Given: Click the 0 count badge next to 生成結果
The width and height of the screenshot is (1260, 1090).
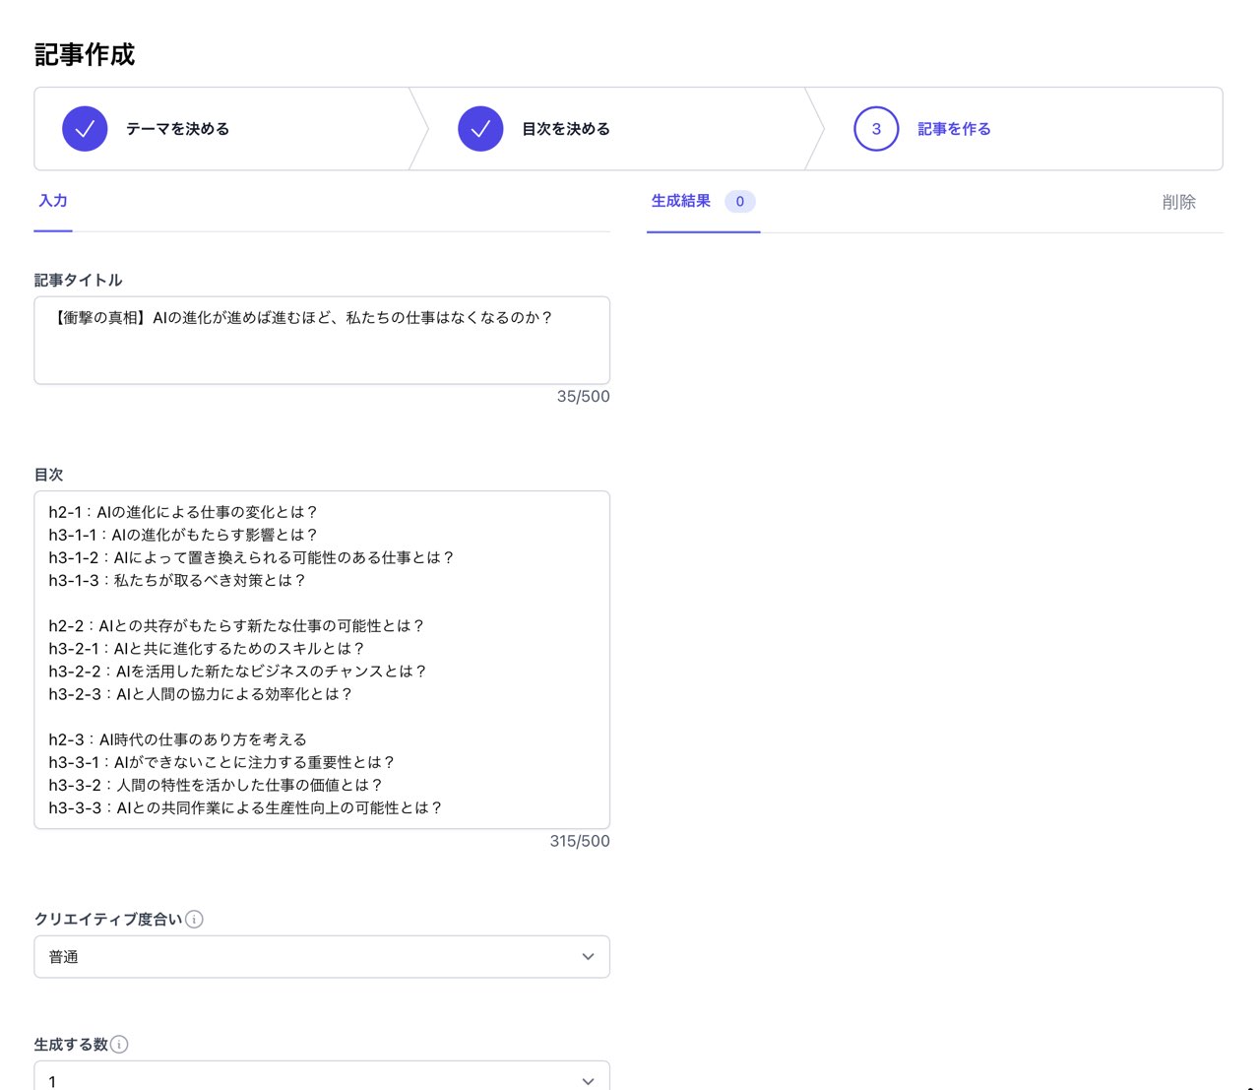Looking at the screenshot, I should [x=739, y=202].
